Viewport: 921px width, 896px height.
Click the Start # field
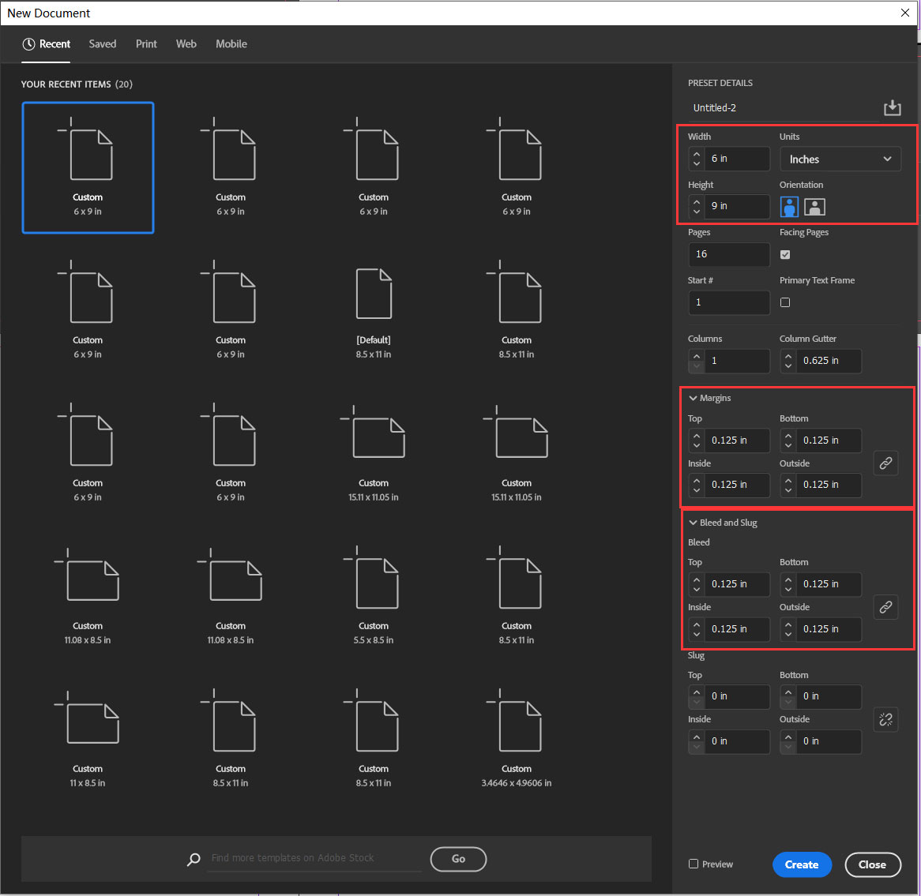[728, 302]
